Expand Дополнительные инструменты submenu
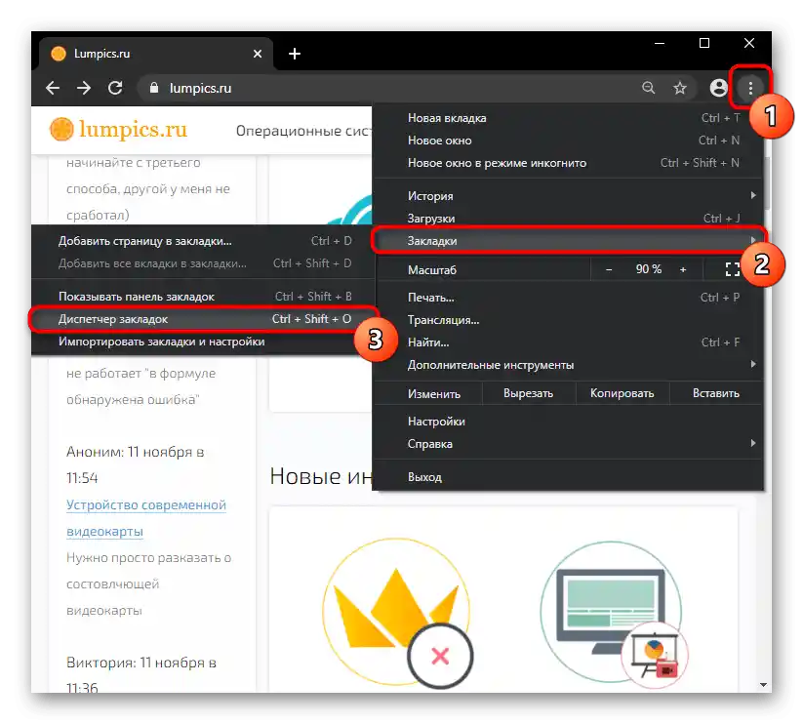Image resolution: width=803 pixels, height=724 pixels. [569, 365]
